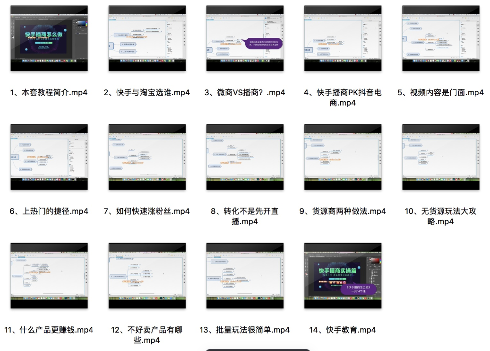This screenshot has width=490, height=351.
Task: Click thumbnail for '8、转化不是先开直播.mp4'
Action: coord(245,157)
